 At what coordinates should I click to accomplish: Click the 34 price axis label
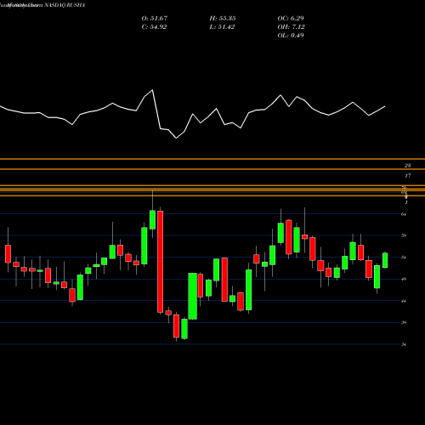pyautogui.click(x=404, y=344)
